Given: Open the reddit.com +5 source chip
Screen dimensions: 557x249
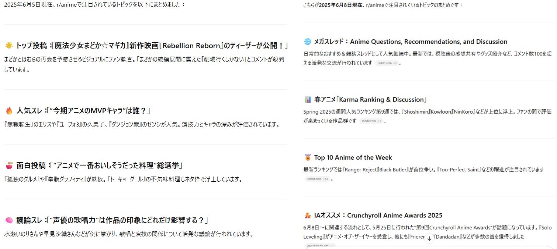Looking at the screenshot, I should 387,63.
